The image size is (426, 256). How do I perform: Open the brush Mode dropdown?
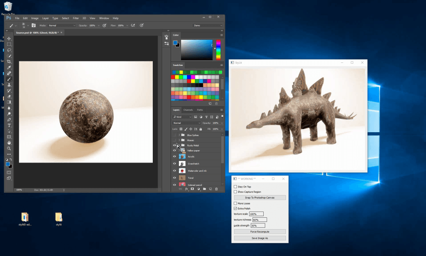point(62,26)
